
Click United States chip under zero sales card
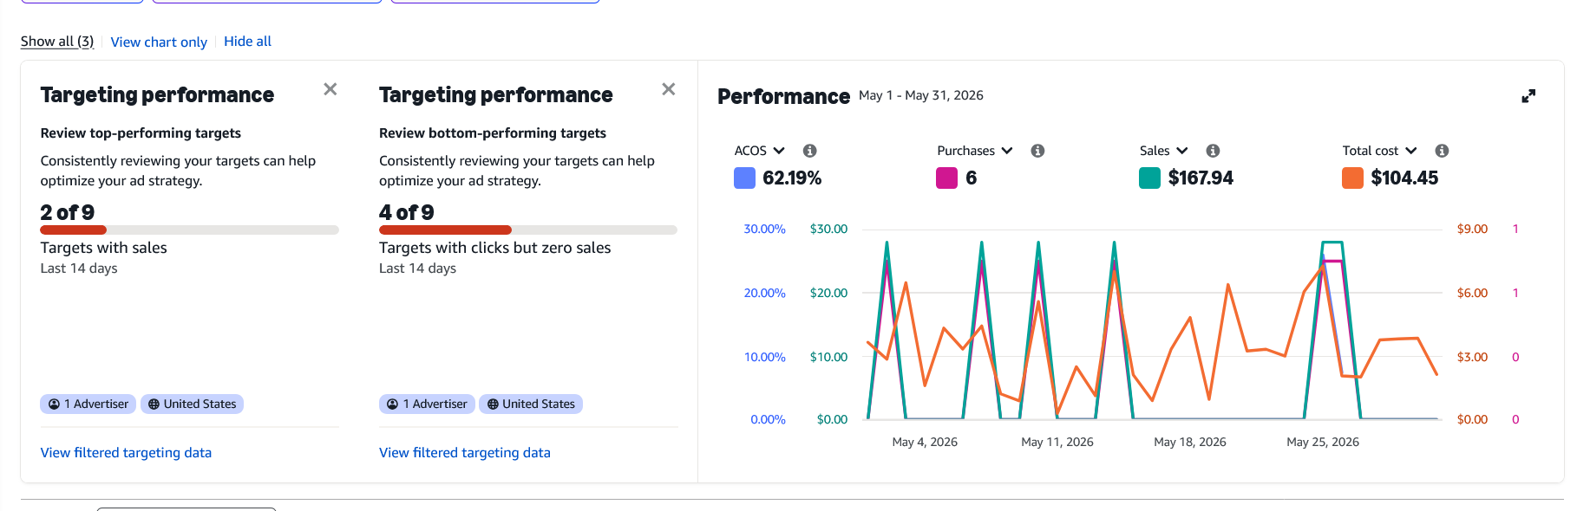point(531,404)
